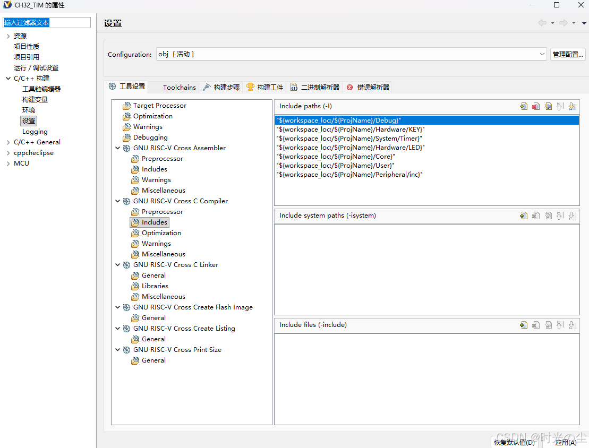Click the 管理配置... button
The image size is (589, 448).
point(568,55)
